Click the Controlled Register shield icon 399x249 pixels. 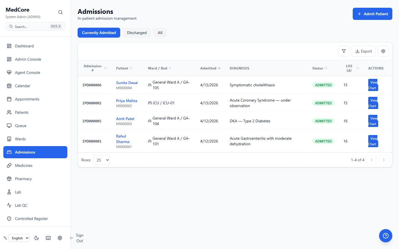9,219
